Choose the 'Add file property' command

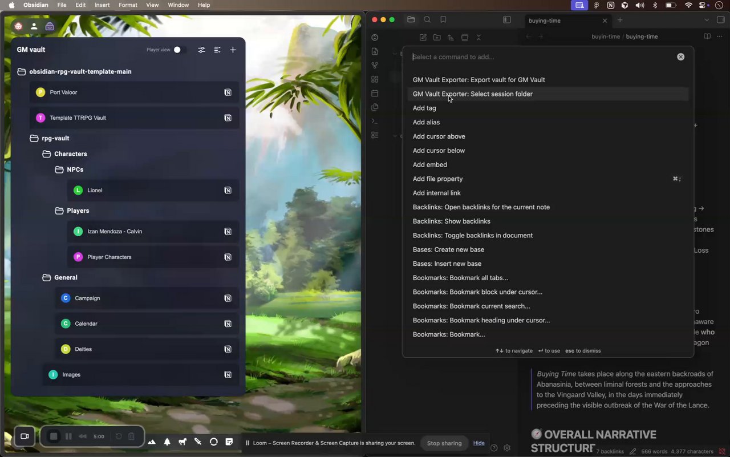pos(548,179)
